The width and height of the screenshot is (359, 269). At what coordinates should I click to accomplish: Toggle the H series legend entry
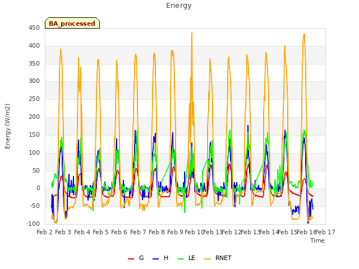[160, 258]
